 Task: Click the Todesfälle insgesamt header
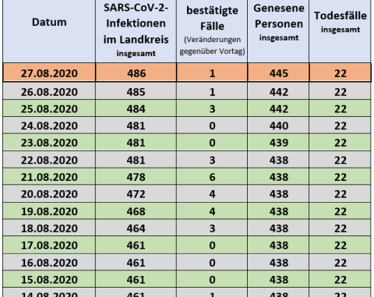(x=340, y=31)
